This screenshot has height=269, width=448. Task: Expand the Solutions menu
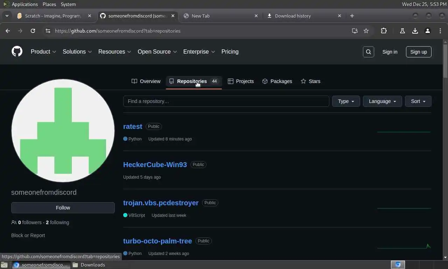77,51
